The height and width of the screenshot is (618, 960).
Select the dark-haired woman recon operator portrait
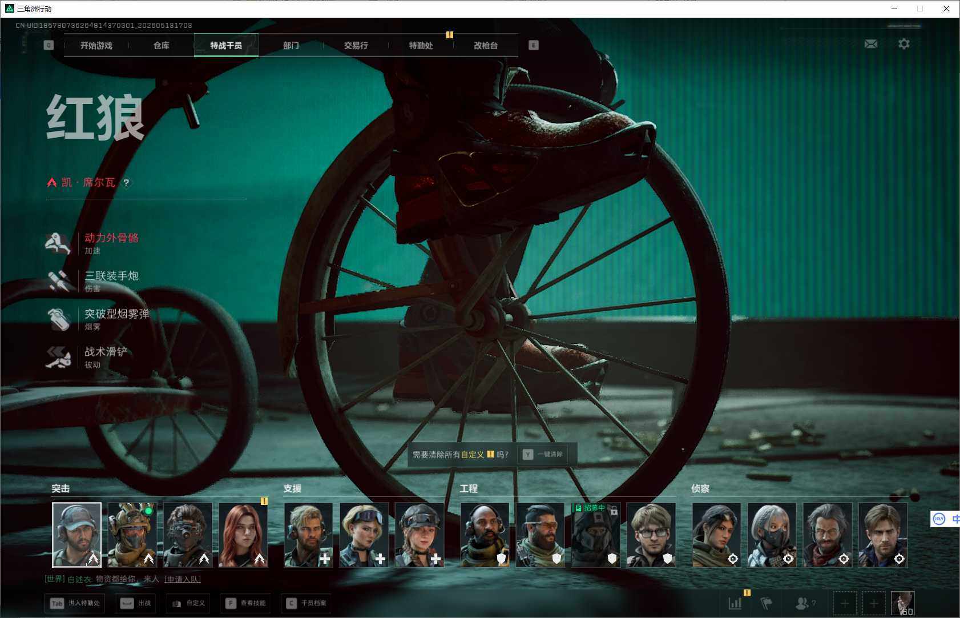point(716,535)
